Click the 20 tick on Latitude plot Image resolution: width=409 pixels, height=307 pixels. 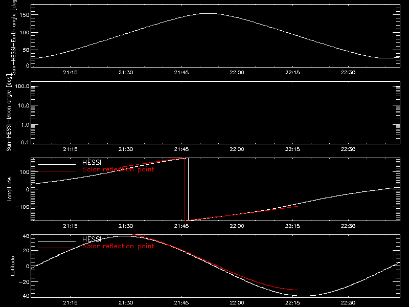26,251
